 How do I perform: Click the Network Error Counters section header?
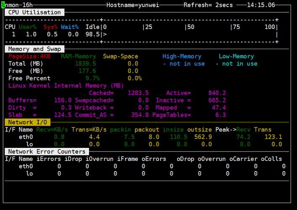pyautogui.click(x=47, y=152)
